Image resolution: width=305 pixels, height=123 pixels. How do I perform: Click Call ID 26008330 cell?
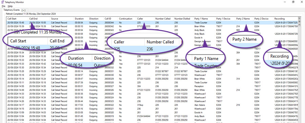pyautogui.click(x=109, y=75)
